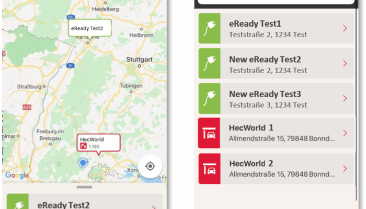
Task: Expand HecWorld 2 entry with red arrow
Action: pos(345,168)
